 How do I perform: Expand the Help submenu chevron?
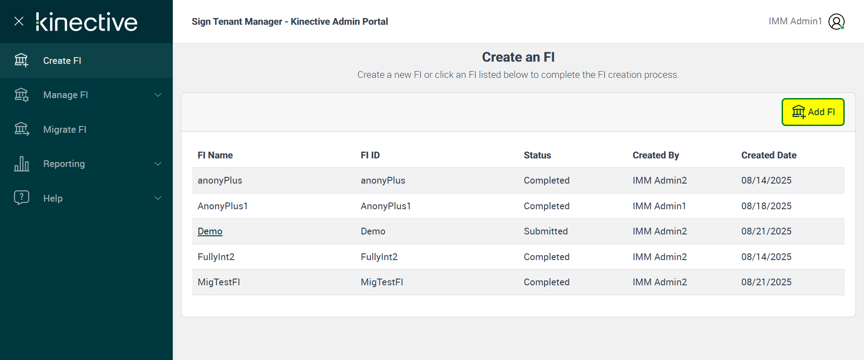tap(158, 198)
